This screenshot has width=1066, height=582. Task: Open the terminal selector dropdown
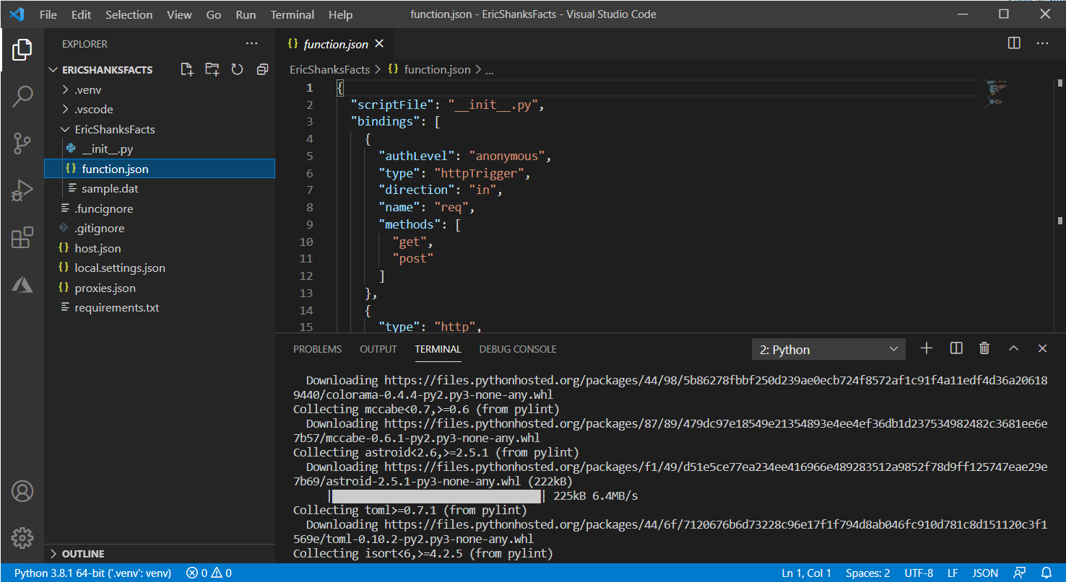(828, 350)
